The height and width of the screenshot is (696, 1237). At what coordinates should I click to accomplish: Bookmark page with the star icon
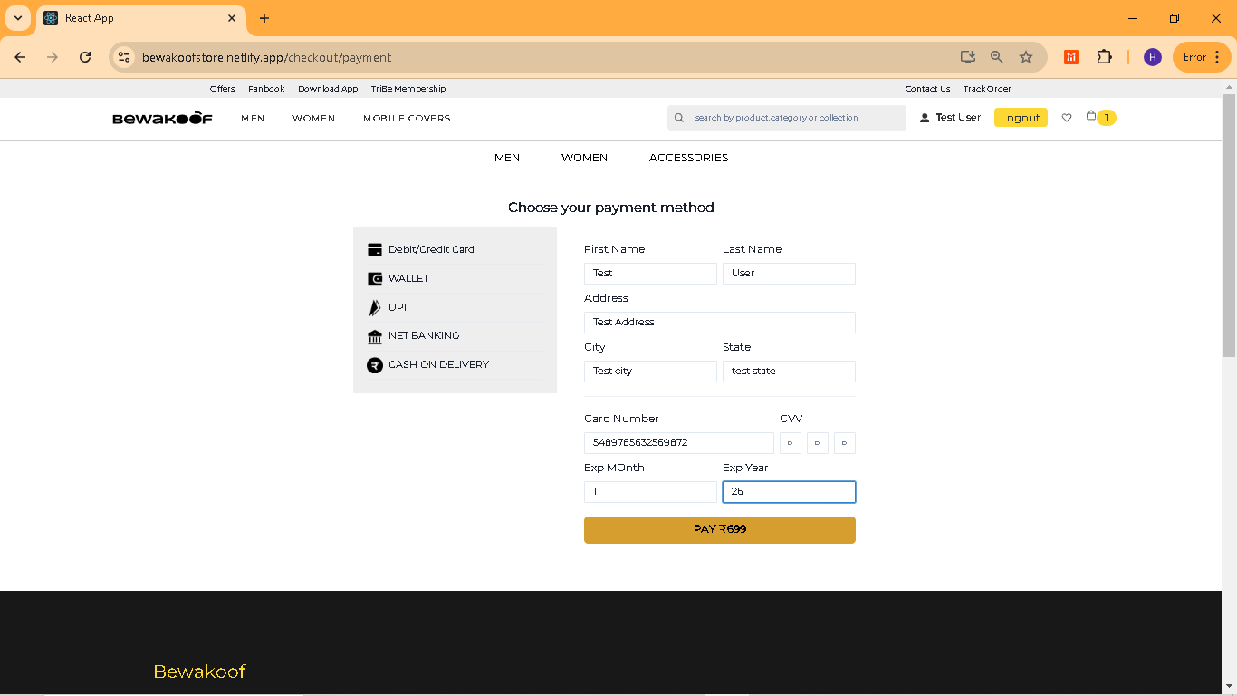(x=1026, y=57)
